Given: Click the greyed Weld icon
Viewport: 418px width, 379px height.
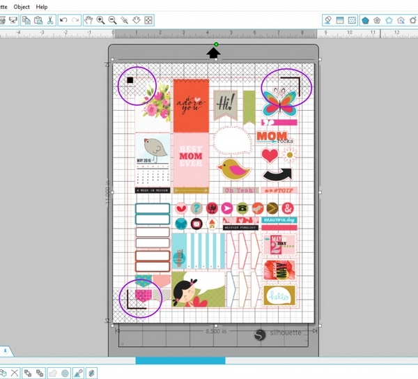Looking at the screenshot, I should point(53,373).
